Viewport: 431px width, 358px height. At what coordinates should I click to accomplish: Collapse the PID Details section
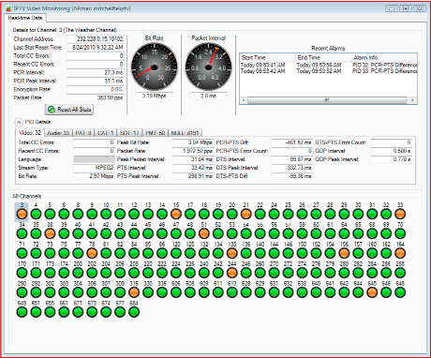[19, 122]
